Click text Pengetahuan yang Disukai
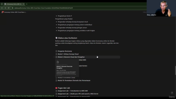 [x=64, y=19]
